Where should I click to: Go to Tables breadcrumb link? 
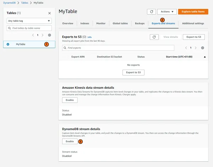tap(24, 3)
